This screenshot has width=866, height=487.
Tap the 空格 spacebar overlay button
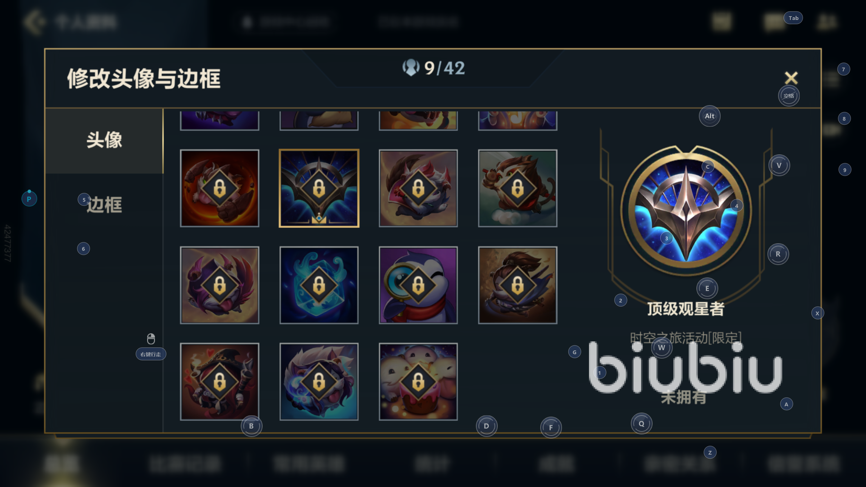pyautogui.click(x=789, y=96)
